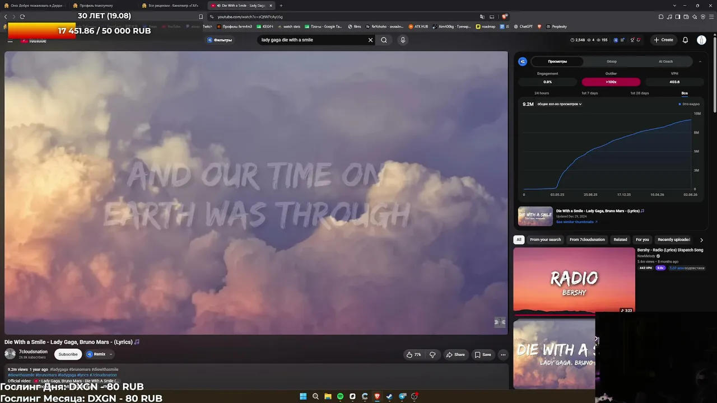Select the 24 hours time range
The height and width of the screenshot is (403, 717).
[x=542, y=93]
